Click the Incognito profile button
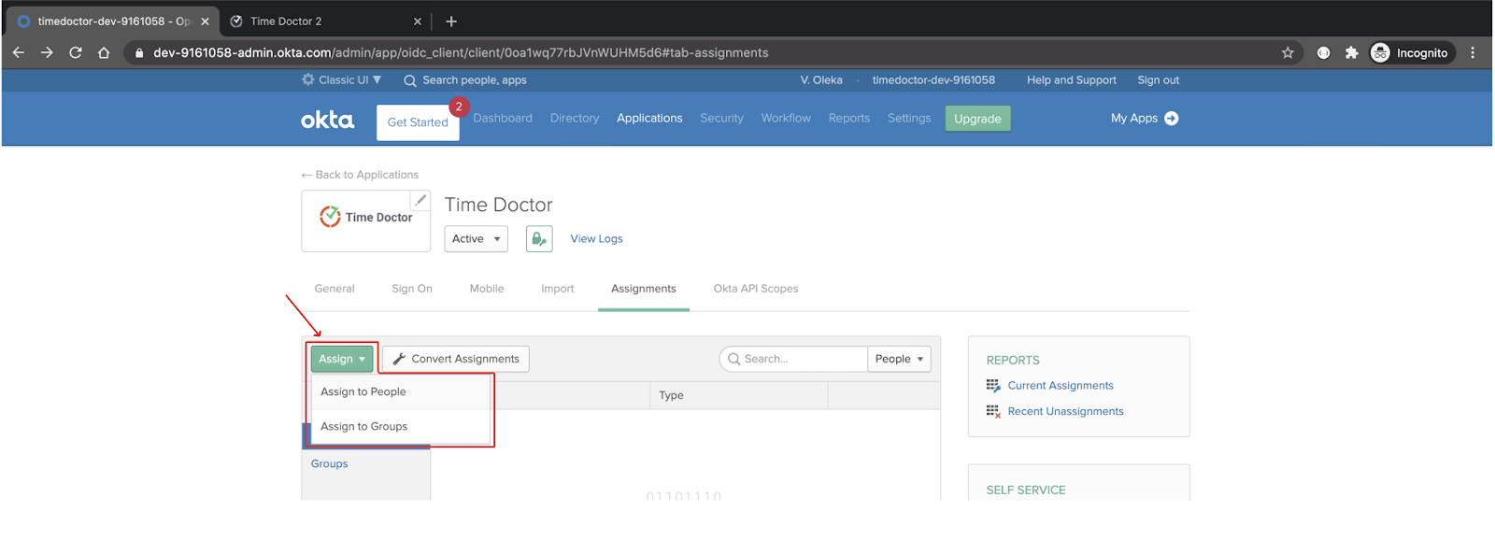This screenshot has height=540, width=1495. pyautogui.click(x=1410, y=52)
